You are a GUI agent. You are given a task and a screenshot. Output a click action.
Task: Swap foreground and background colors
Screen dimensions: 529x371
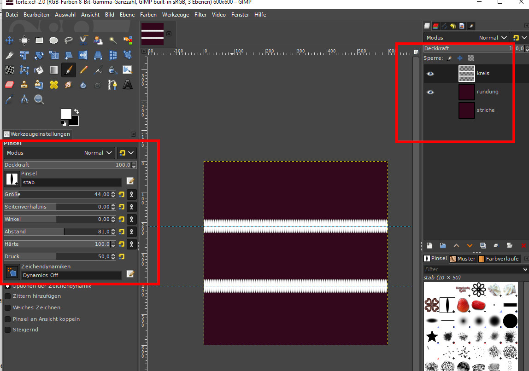pos(76,111)
